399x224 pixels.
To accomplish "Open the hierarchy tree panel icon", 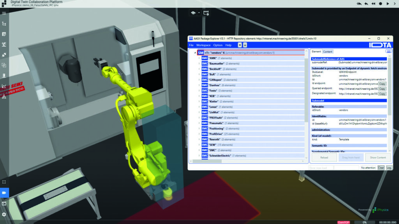I will pyautogui.click(x=4, y=24).
